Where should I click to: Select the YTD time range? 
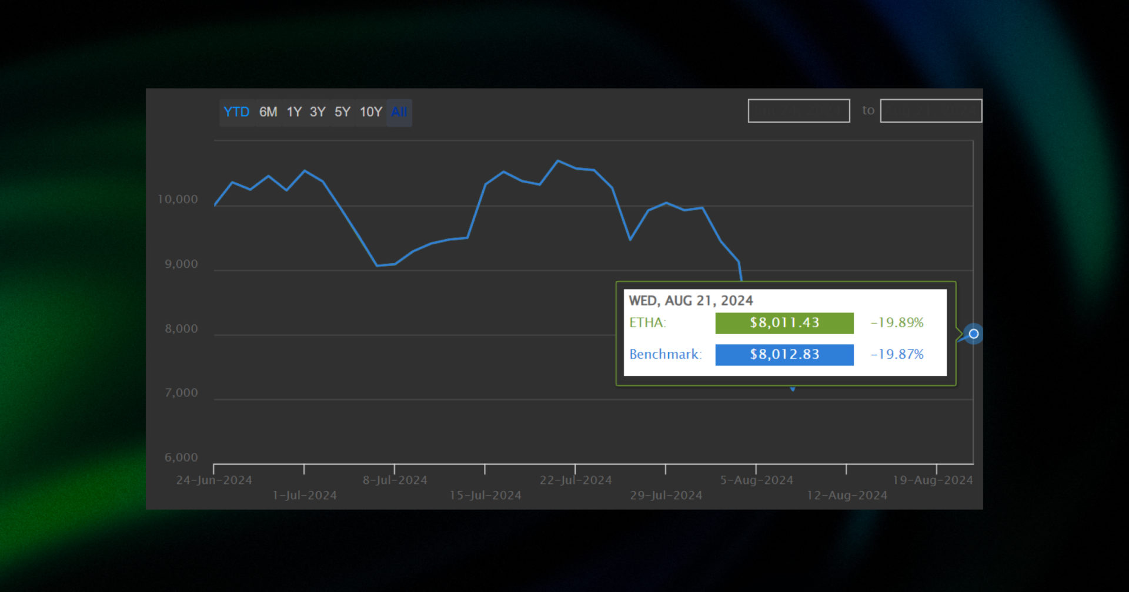[236, 112]
